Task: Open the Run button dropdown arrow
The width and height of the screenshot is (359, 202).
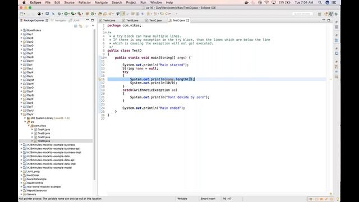Action: pos(68,14)
